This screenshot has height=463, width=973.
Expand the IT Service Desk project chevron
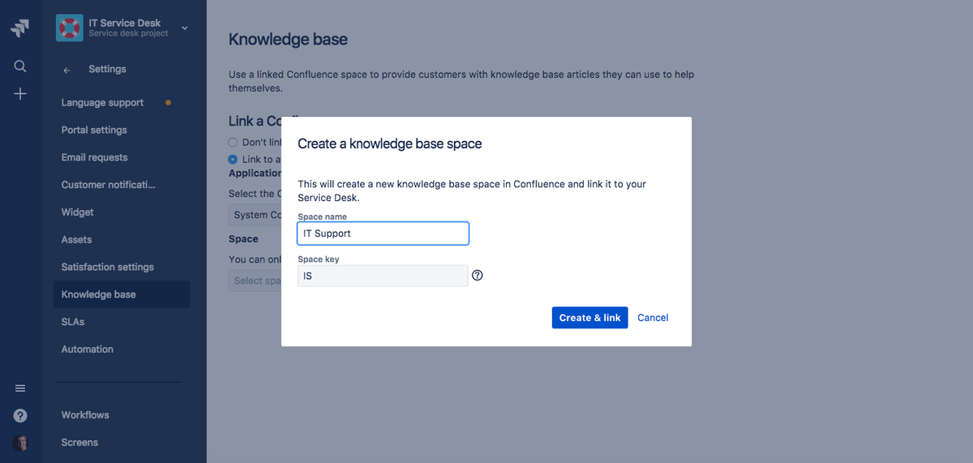[x=184, y=28]
